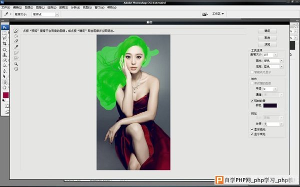The height and width of the screenshot is (187, 300).
Task: Select the Edge Highlighter tool in Extract dialog
Action: pyautogui.click(x=16, y=31)
